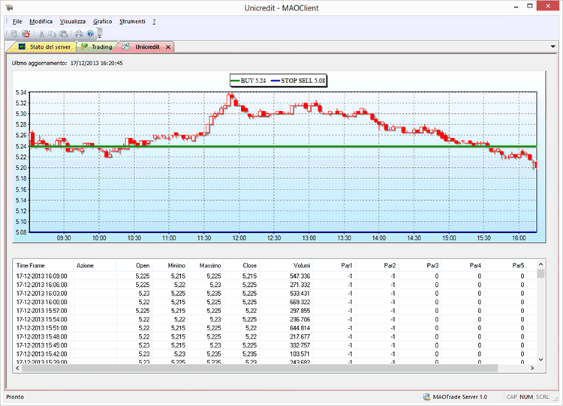This screenshot has width=563, height=406.
Task: Click the MAOClient application icon in title bar
Action: click(x=9, y=7)
